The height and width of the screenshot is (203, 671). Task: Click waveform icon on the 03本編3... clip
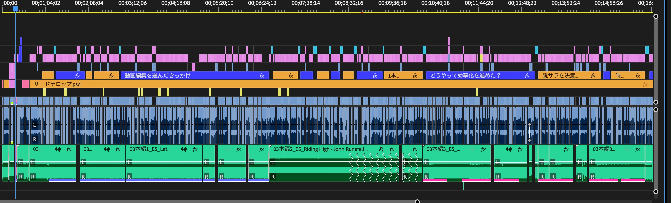click(627, 149)
